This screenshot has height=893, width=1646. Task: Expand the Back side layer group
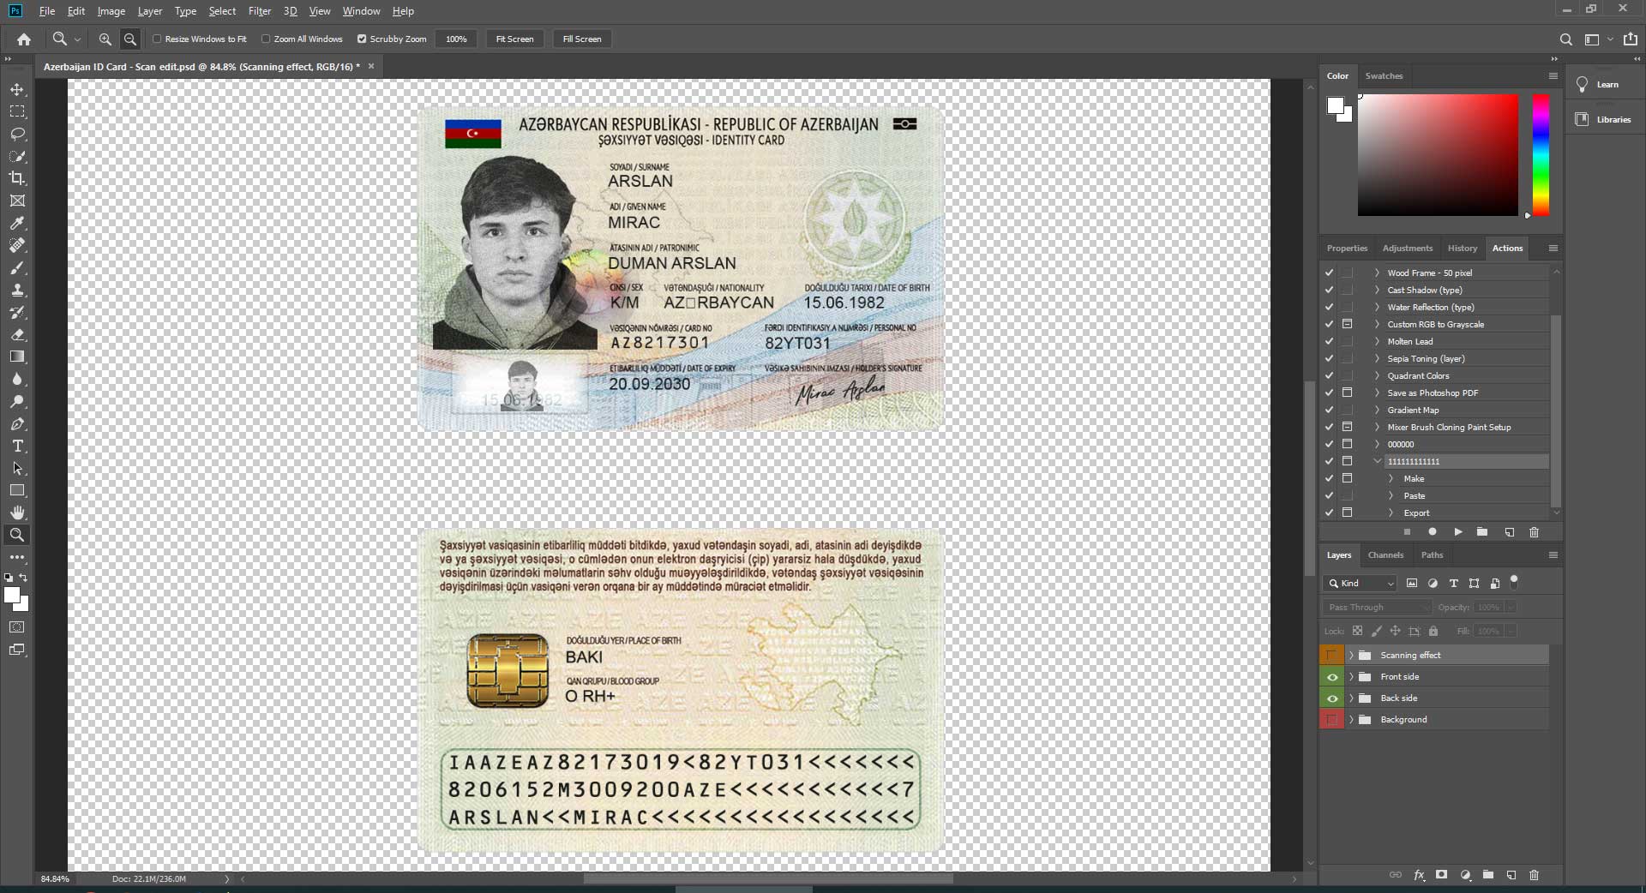[1352, 698]
